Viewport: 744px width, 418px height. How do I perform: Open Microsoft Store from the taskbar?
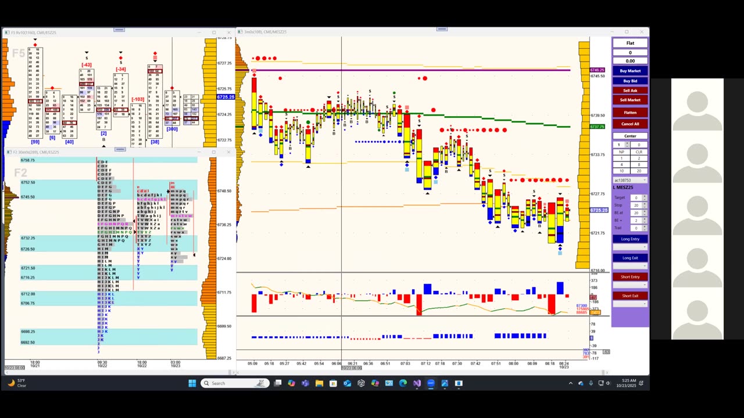click(x=333, y=383)
